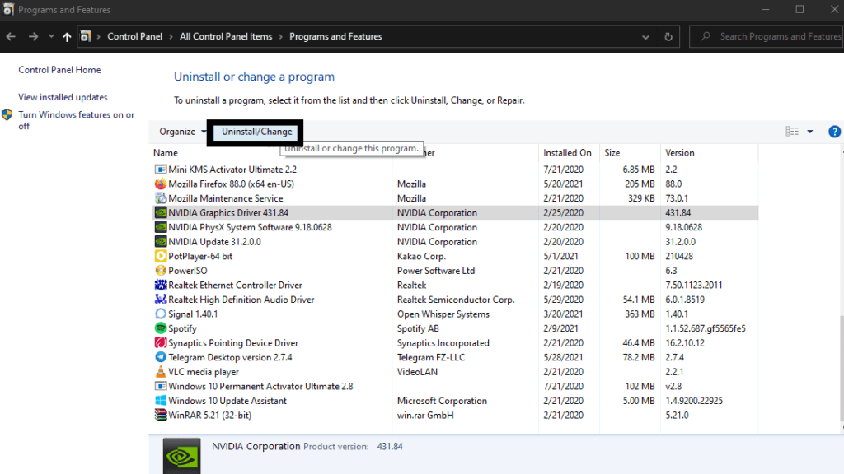844x474 pixels.
Task: Select the PowerISO disc icon
Action: point(161,271)
